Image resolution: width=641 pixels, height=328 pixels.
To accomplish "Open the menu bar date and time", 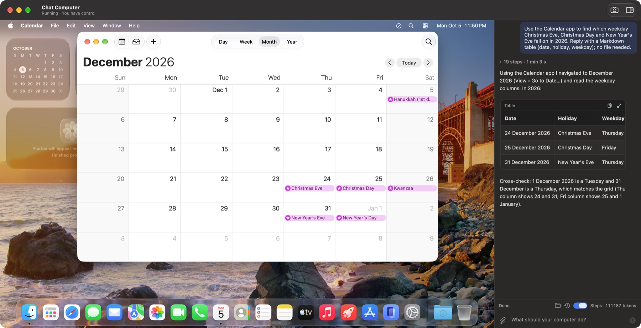I will point(462,26).
